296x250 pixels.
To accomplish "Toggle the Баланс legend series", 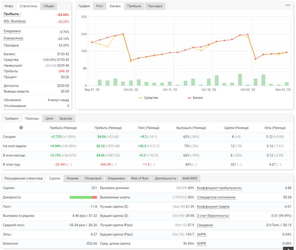I will click(x=195, y=98).
